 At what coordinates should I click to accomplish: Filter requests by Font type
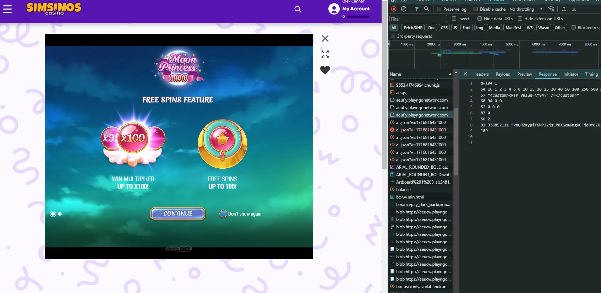point(466,28)
